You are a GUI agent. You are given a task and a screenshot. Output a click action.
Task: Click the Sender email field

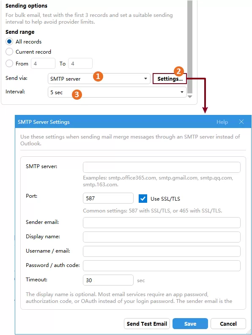(x=162, y=223)
